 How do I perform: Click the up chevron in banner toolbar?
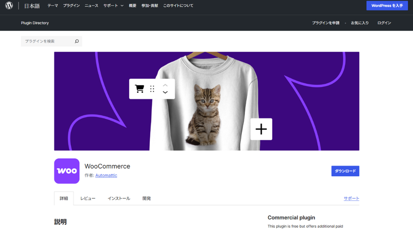(x=165, y=85)
